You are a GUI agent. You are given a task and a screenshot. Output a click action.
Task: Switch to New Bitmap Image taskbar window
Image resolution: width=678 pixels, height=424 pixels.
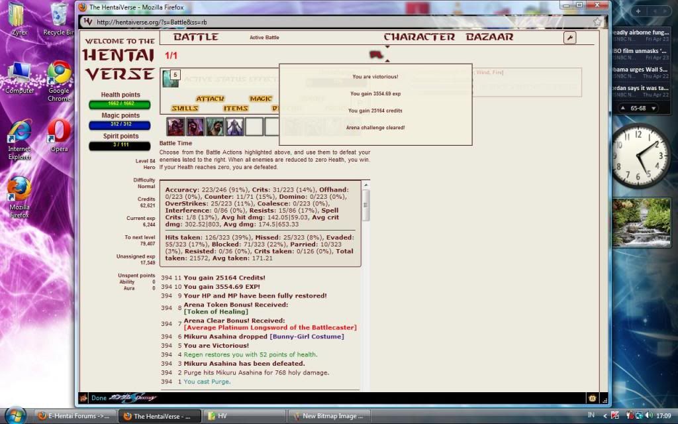(x=328, y=416)
